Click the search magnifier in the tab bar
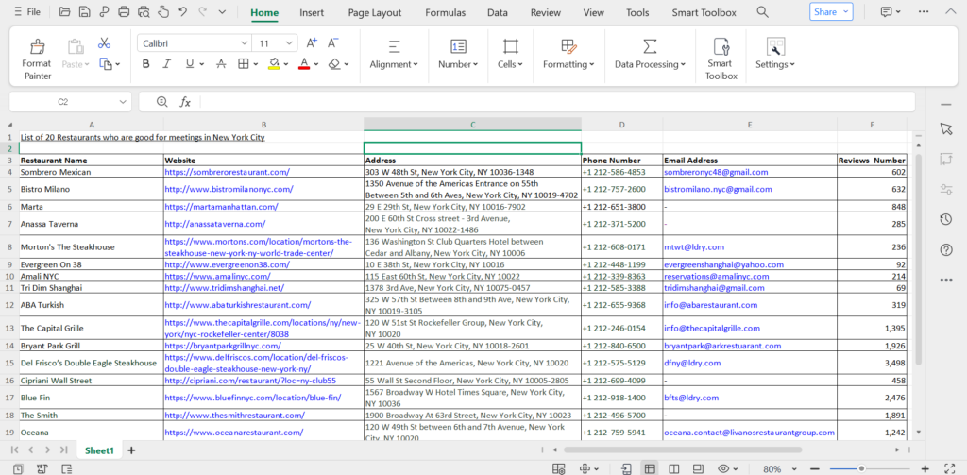The image size is (967, 475). click(762, 12)
